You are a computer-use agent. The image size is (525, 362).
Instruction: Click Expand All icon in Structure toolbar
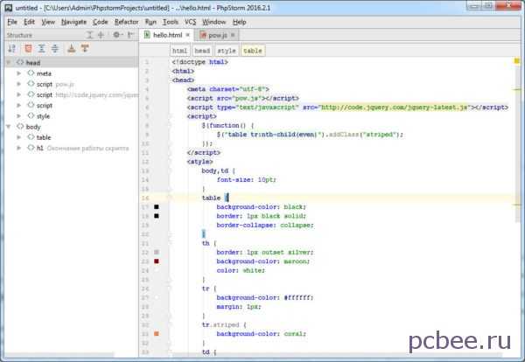41,48
